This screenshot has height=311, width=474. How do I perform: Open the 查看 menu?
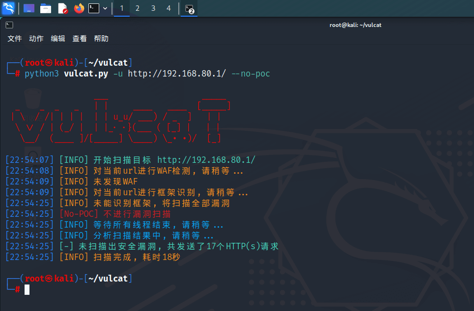pos(80,39)
